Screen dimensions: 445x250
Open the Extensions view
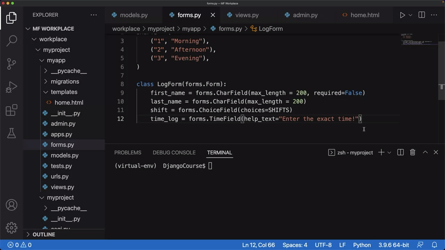coord(11,110)
